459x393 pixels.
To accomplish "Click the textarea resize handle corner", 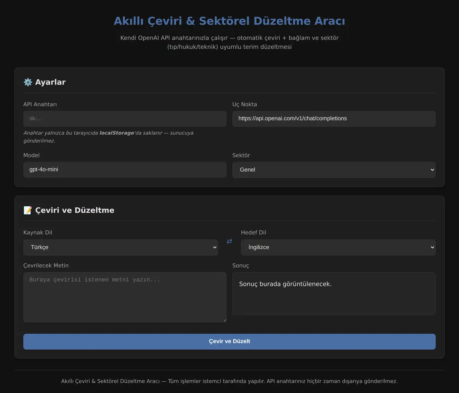I will point(224,320).
